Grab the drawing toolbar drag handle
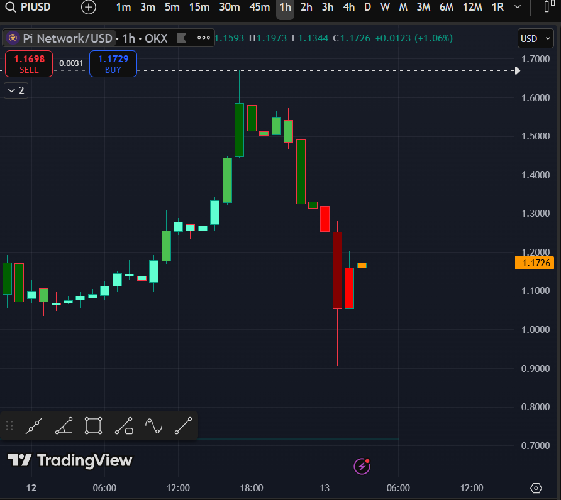Viewport: 561px width, 500px height. (9, 426)
